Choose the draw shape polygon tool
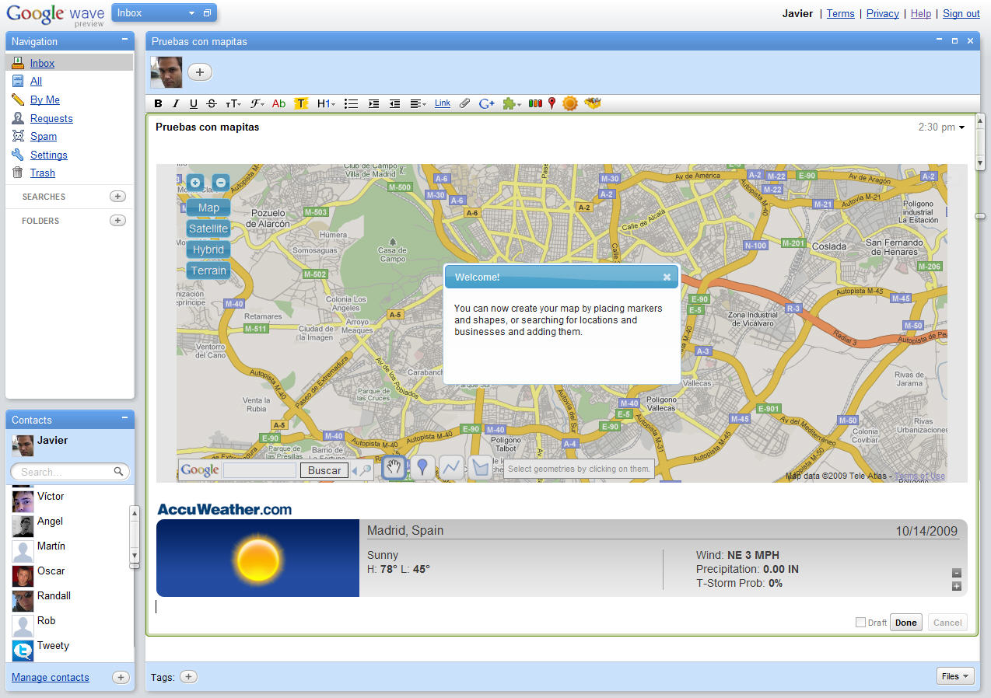 [481, 467]
